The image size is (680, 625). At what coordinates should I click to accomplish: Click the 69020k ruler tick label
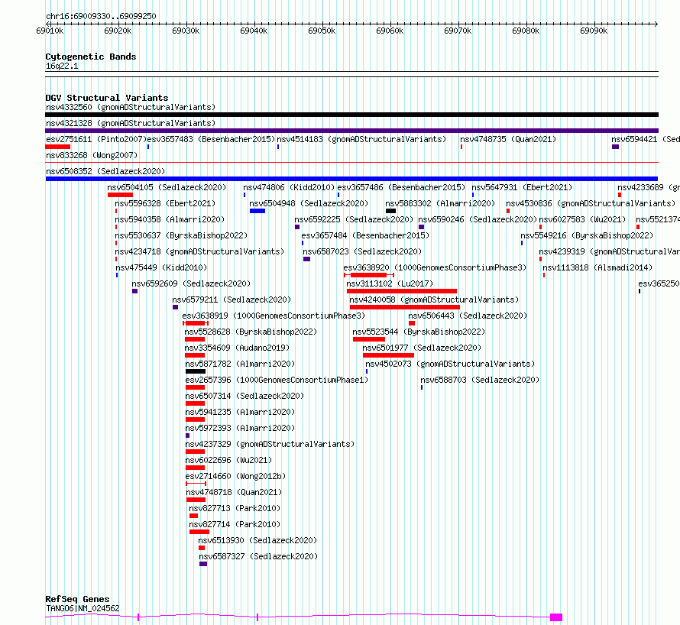click(118, 31)
